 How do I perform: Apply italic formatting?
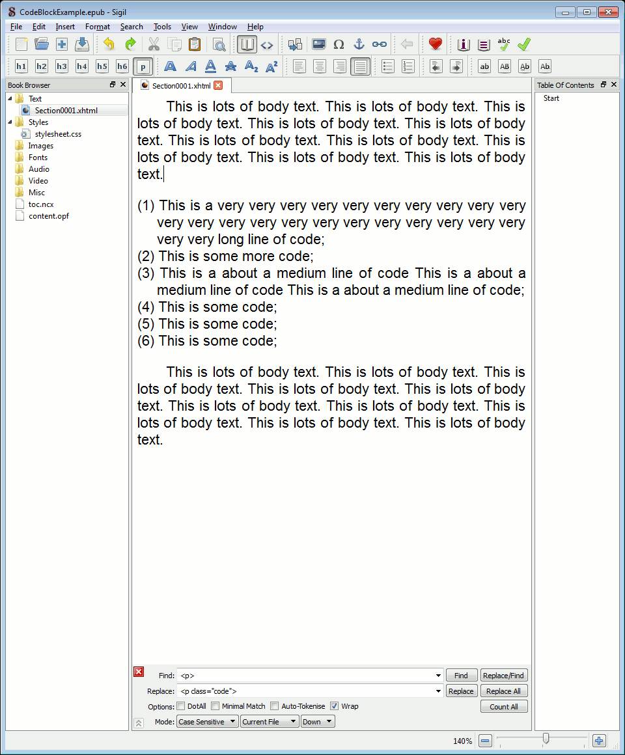(191, 66)
